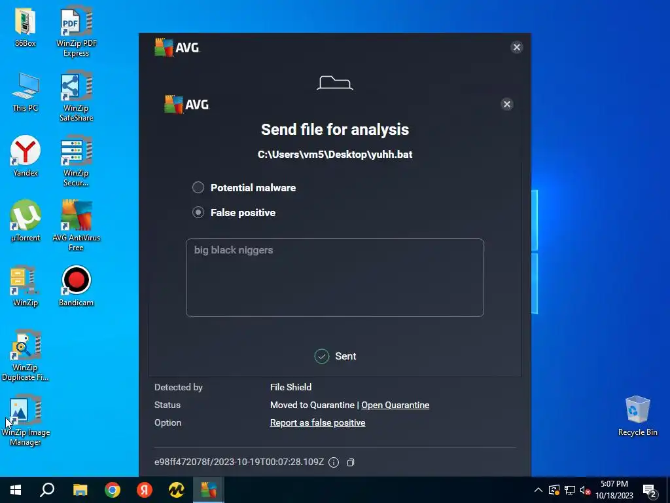
Task: Select the AVG AntiVirus Free desktop icon
Action: coord(76,226)
